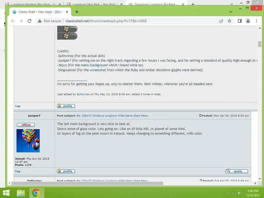Close the Classic Shell View topic tab
The width and height of the screenshot is (264, 198).
(x=67, y=12)
